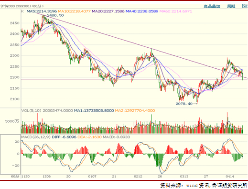Screen dimensions: 248x189
Task: Click the 0212 date on the time axis
Action: click(x=138, y=177)
